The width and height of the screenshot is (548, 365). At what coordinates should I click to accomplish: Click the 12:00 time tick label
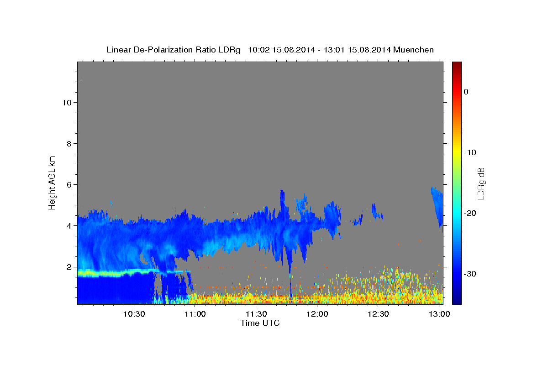click(317, 314)
